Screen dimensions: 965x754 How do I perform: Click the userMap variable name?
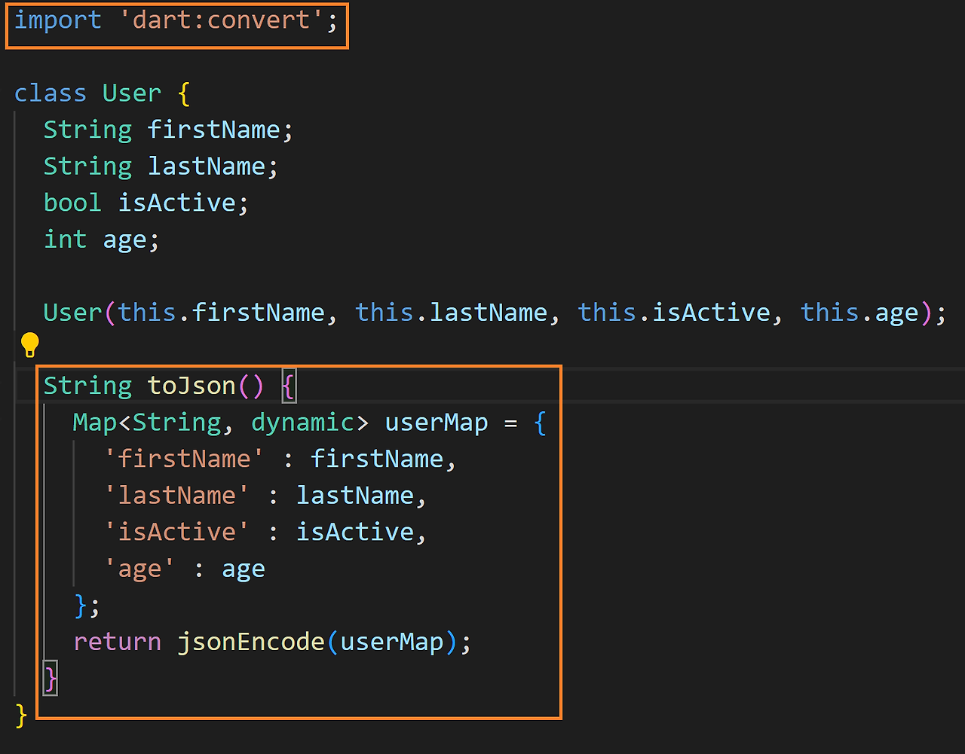(x=436, y=422)
